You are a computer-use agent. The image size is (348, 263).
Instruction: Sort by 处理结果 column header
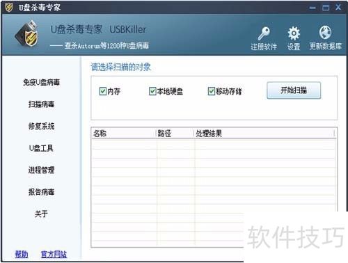coord(264,134)
